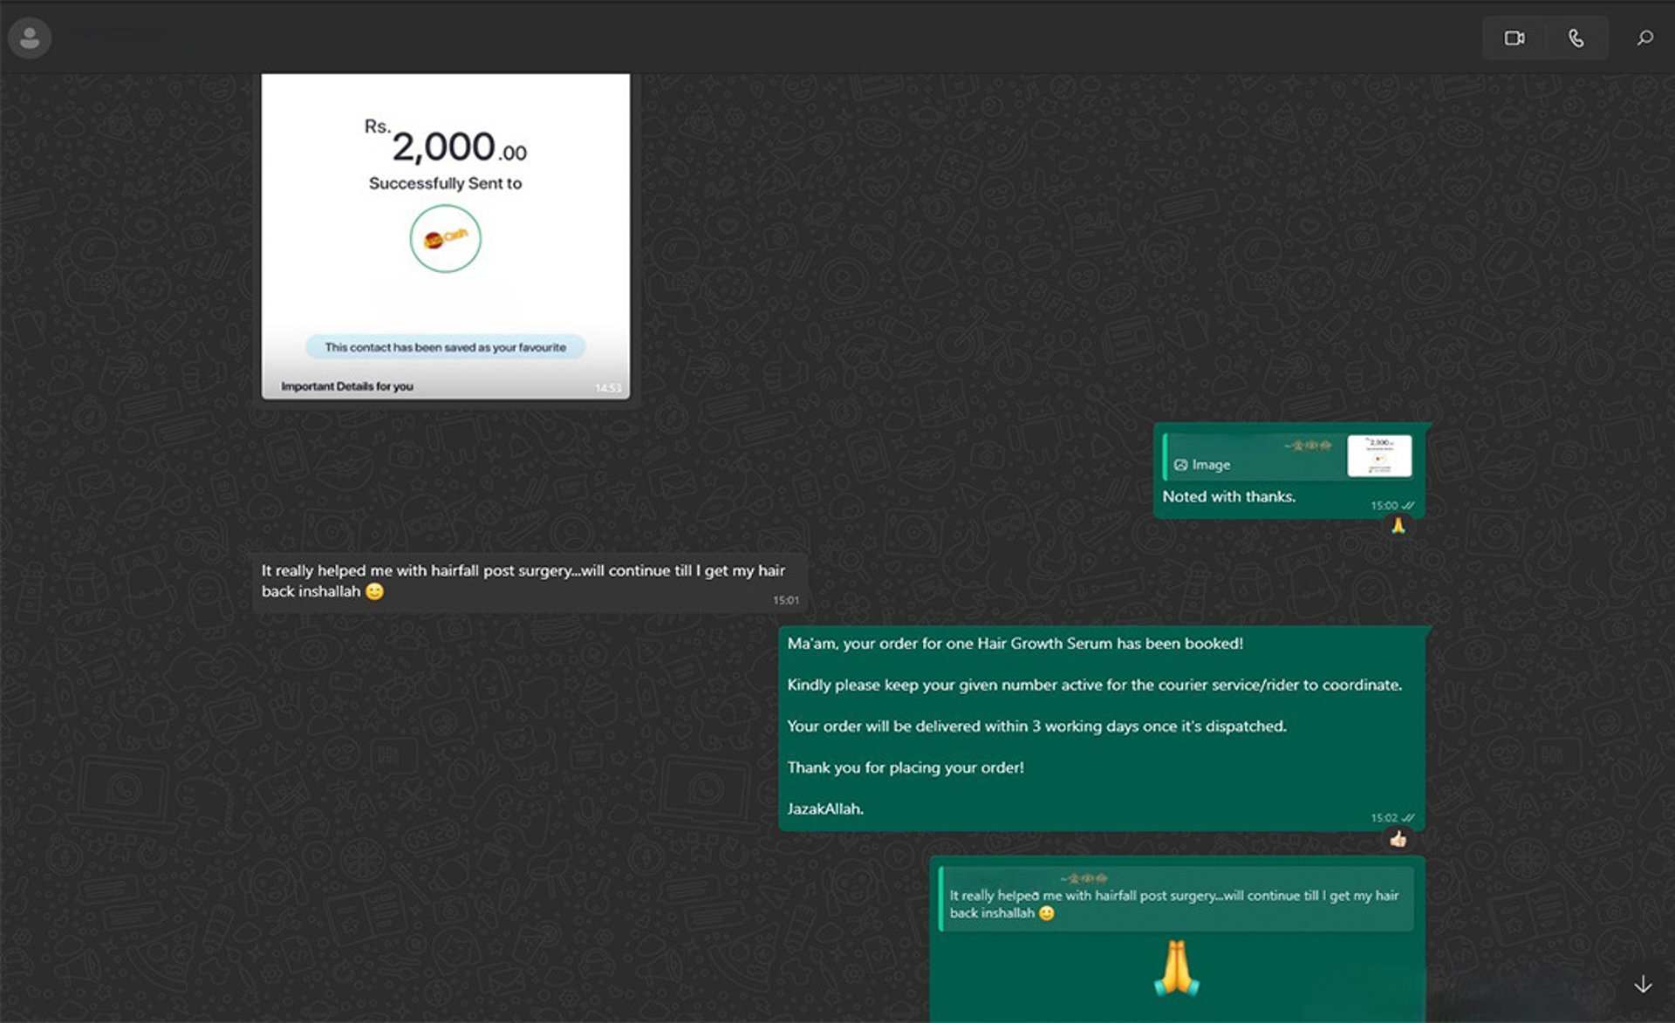Open quoted image thumbnail in reply
The width and height of the screenshot is (1675, 1023).
(1379, 456)
